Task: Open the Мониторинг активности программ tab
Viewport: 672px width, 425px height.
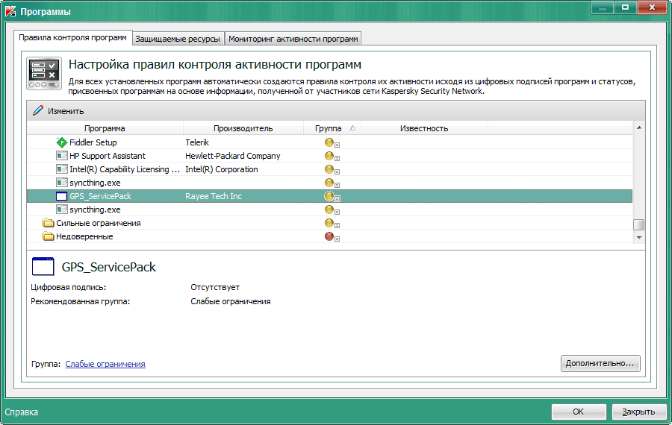Action: tap(293, 38)
